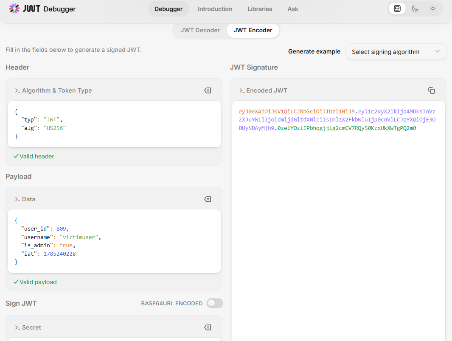Image resolution: width=452 pixels, height=341 pixels.
Task: Select the JWT Encoder tab
Action: click(253, 30)
